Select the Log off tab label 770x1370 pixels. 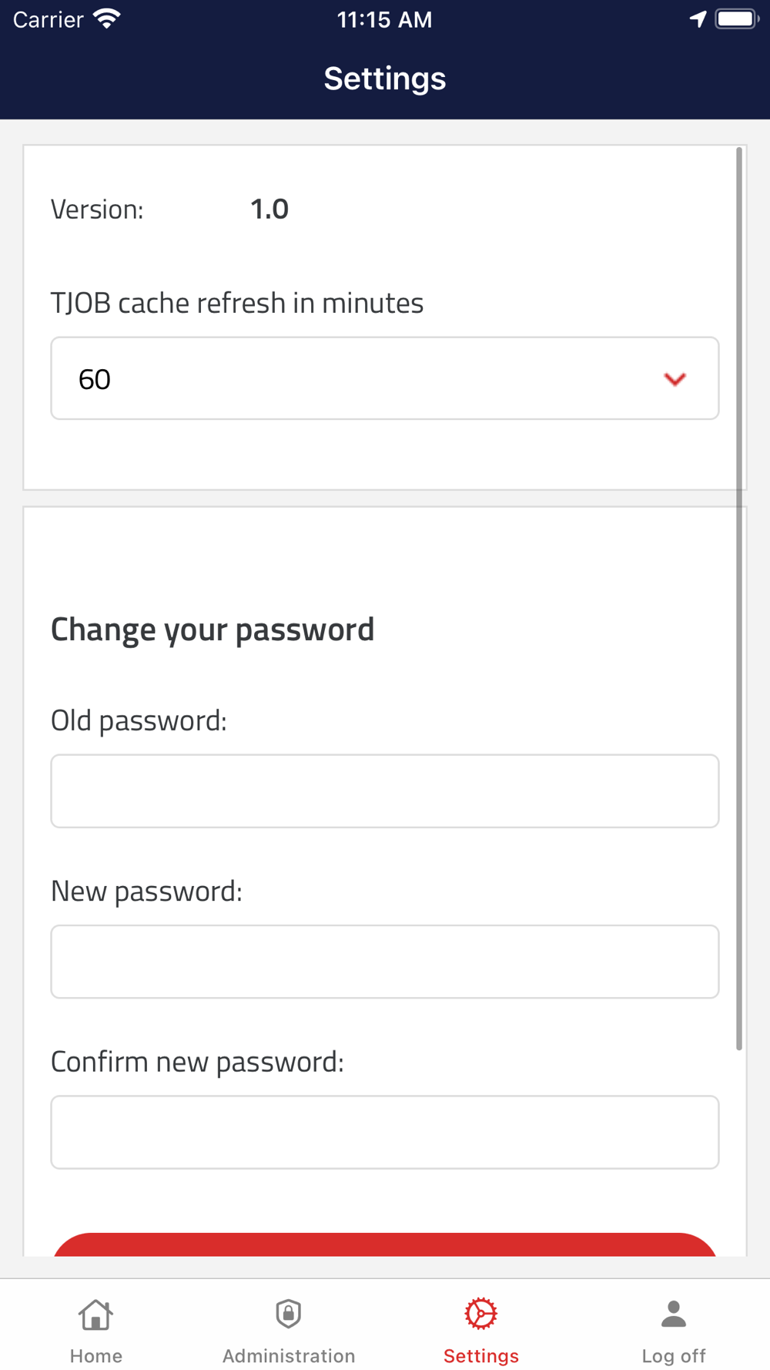point(674,1355)
